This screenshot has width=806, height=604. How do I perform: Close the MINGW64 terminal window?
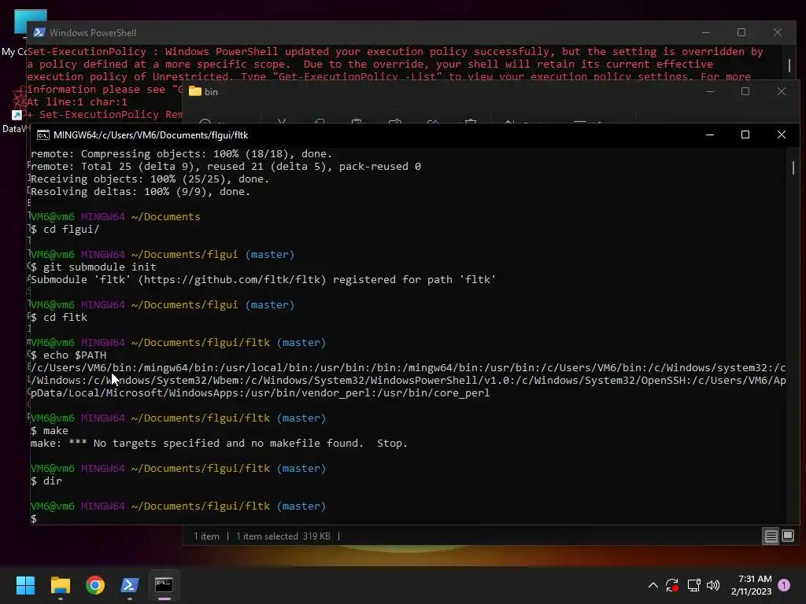[x=782, y=134]
